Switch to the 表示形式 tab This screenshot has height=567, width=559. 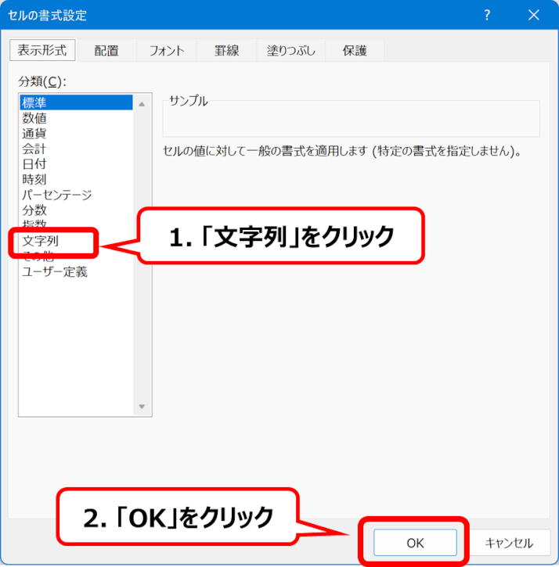[43, 50]
